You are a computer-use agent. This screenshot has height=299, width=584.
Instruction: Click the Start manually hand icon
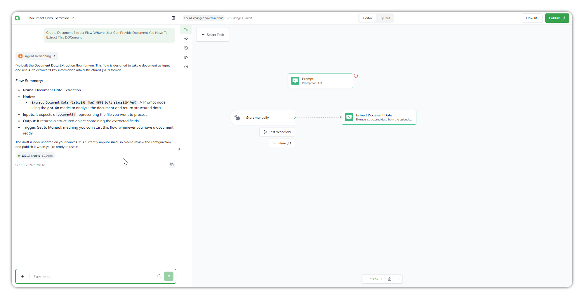(x=237, y=118)
